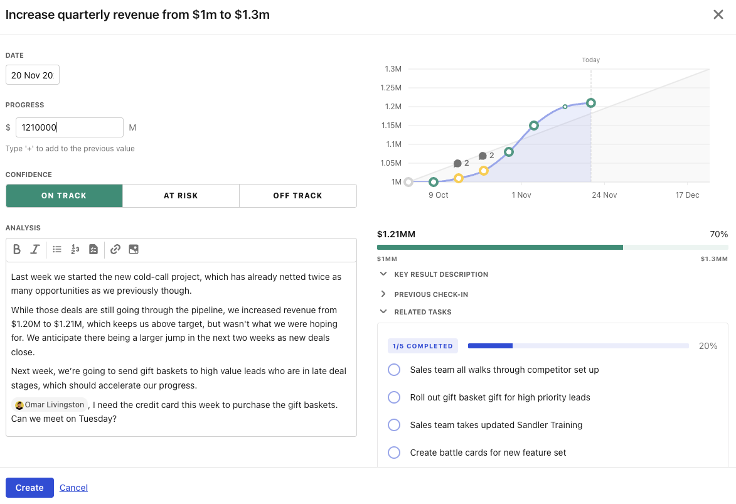Insert a bulleted list in the analysis
This screenshot has height=504, width=736.
(57, 249)
